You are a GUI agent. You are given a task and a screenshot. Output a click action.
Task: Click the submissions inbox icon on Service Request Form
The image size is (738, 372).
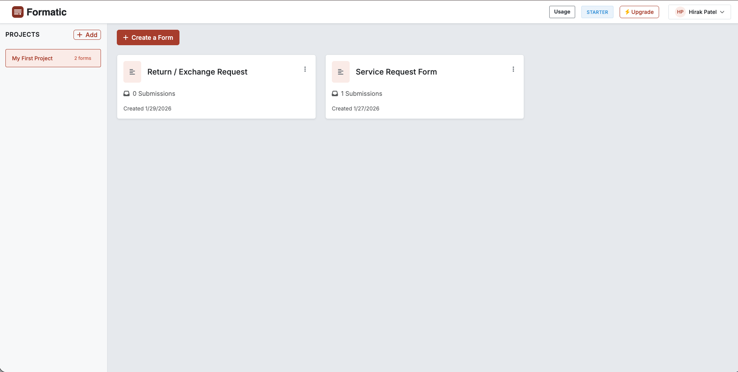(335, 93)
